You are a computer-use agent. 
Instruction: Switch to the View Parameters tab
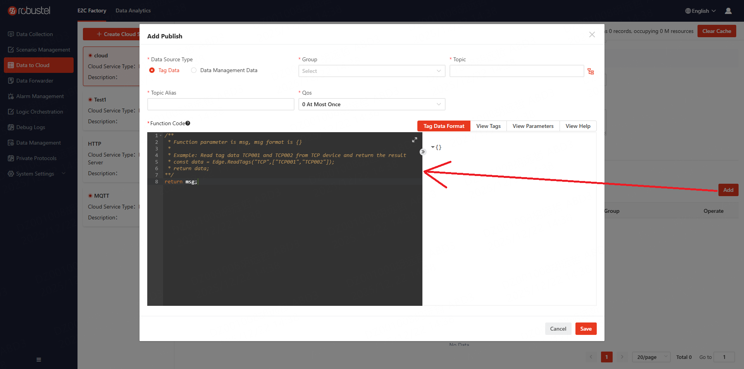pyautogui.click(x=533, y=126)
